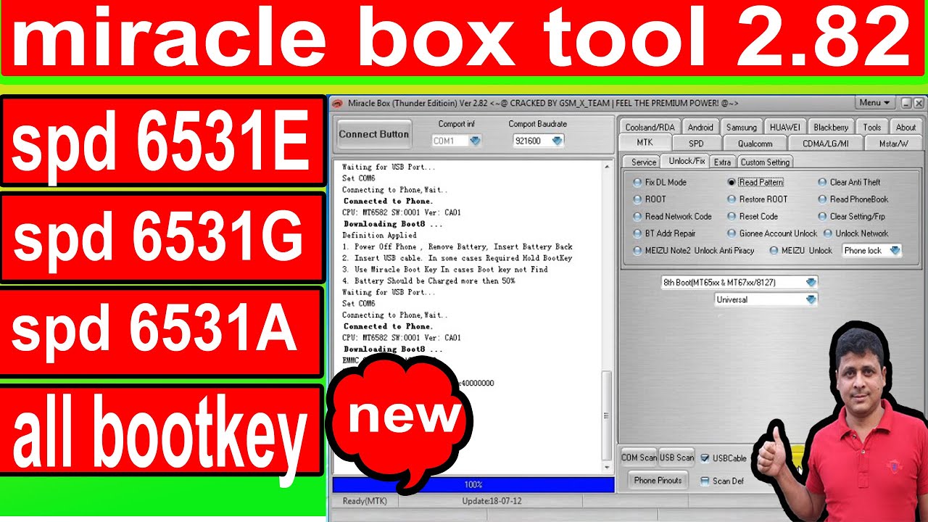Click the 100% progress bar
Viewport: 928px width, 522px height.
[x=473, y=484]
